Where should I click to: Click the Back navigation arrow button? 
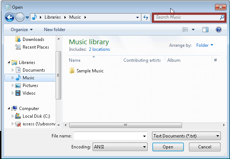coord(10,17)
